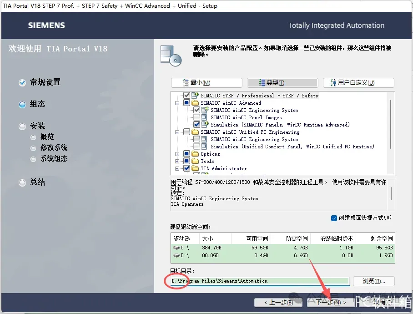The width and height of the screenshot is (413, 314).
Task: Click the 所需空间 column header
Action: (291, 238)
